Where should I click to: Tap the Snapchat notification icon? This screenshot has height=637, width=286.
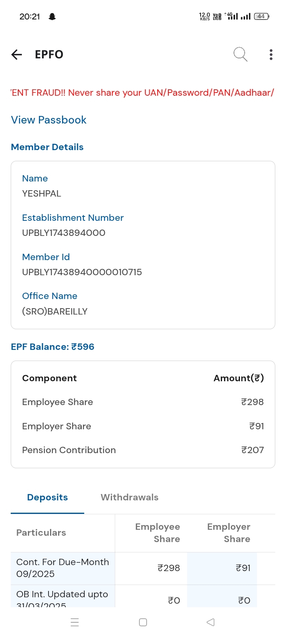(52, 17)
